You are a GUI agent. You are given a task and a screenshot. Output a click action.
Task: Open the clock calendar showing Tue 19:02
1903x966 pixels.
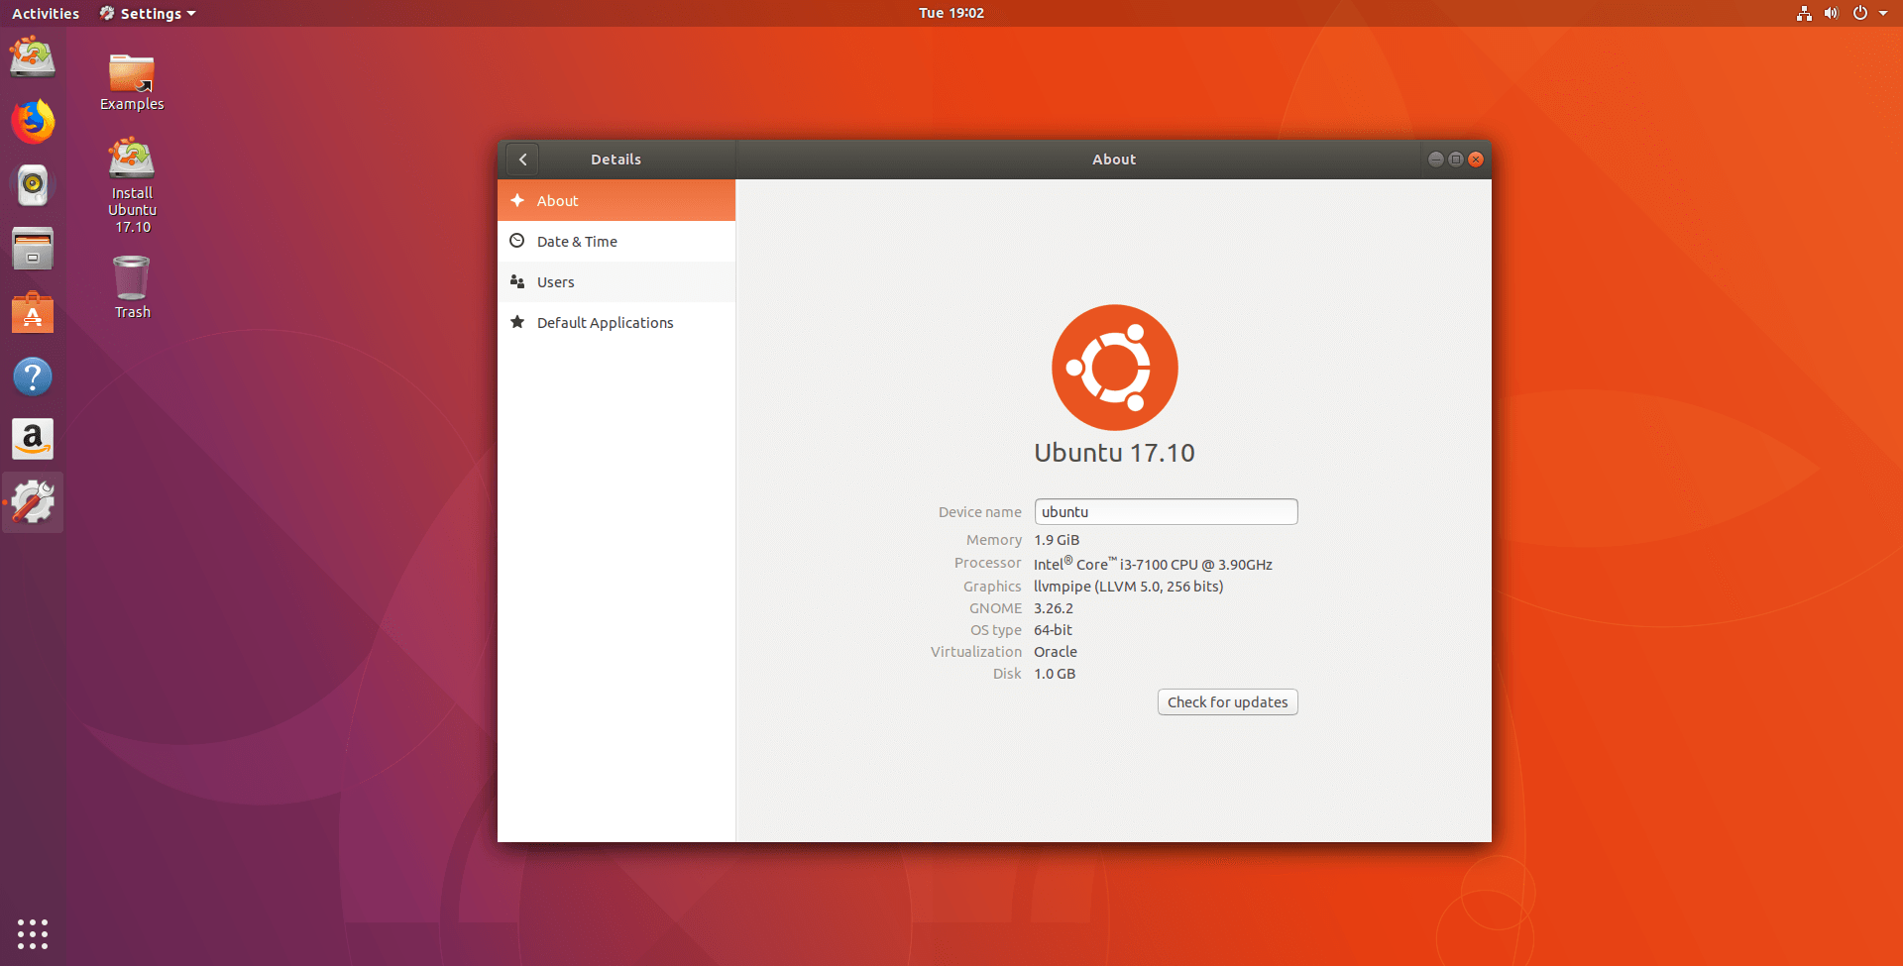coord(951,13)
